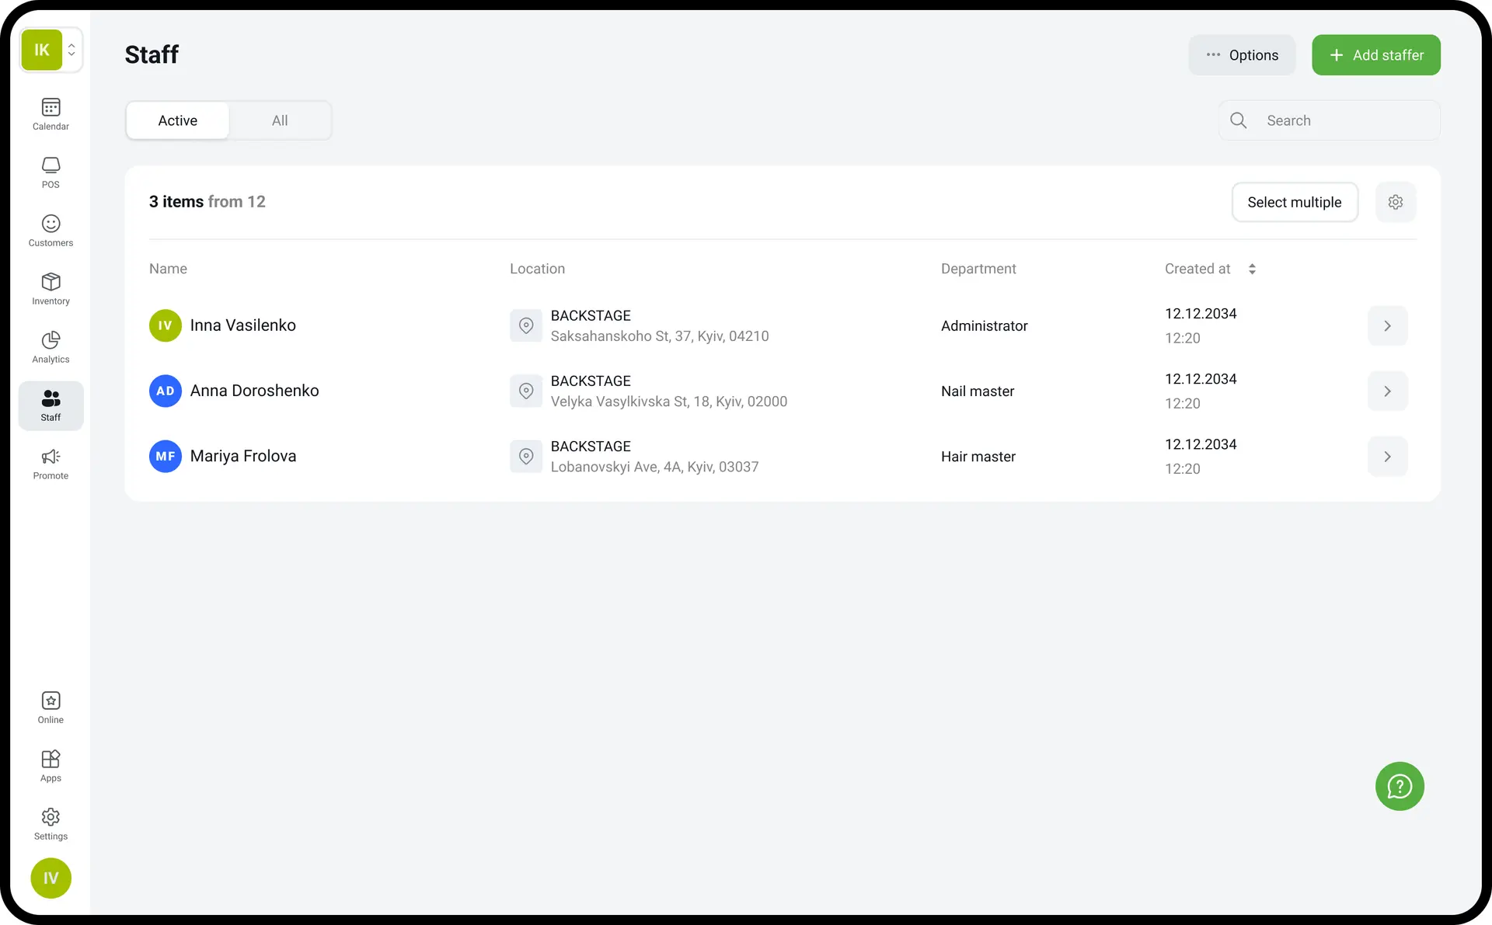The height and width of the screenshot is (925, 1492).
Task: Open Settings from the sidebar
Action: pyautogui.click(x=51, y=824)
